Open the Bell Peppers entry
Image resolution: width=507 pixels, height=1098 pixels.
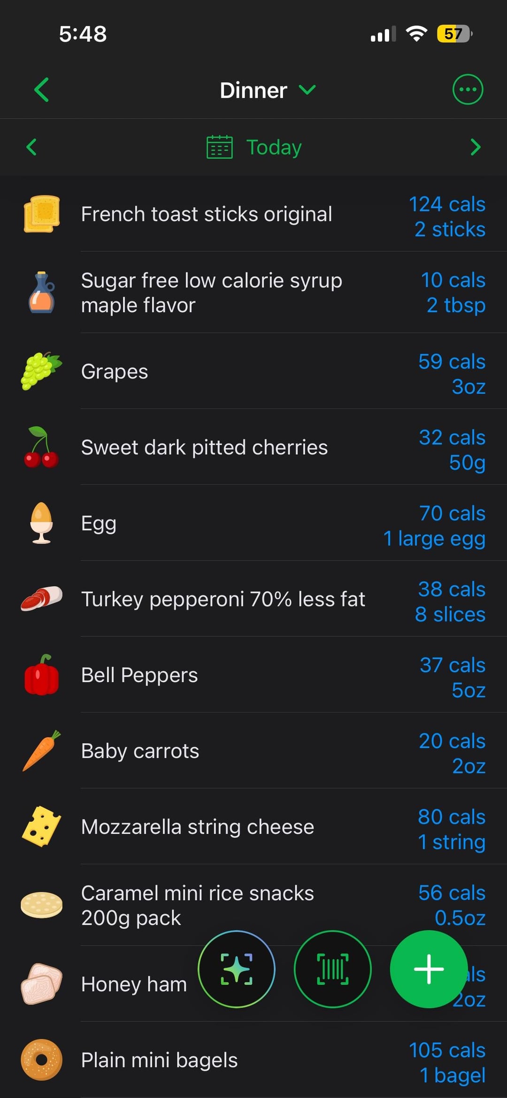point(139,675)
